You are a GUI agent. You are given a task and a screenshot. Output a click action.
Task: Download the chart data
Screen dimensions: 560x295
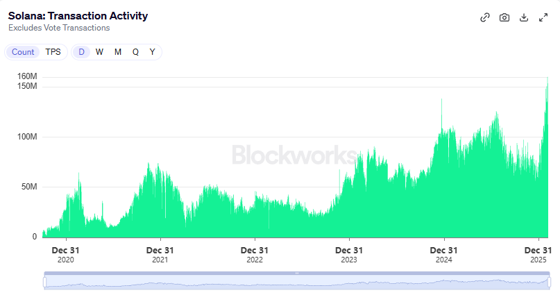click(524, 17)
